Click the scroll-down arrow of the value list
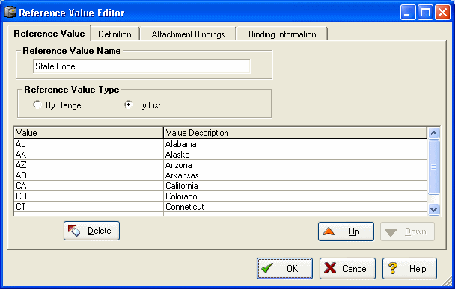The width and height of the screenshot is (455, 289). [x=433, y=209]
